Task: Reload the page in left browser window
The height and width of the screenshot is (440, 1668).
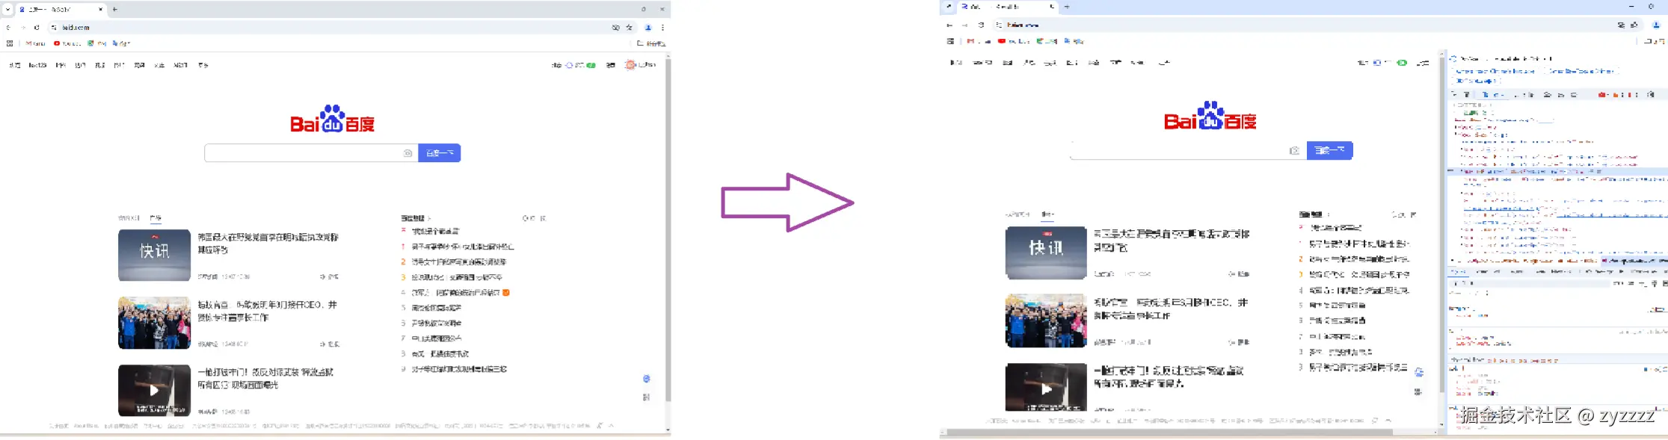Action: (x=37, y=28)
